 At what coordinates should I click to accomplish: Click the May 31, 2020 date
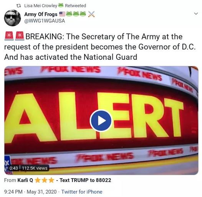click(41, 192)
